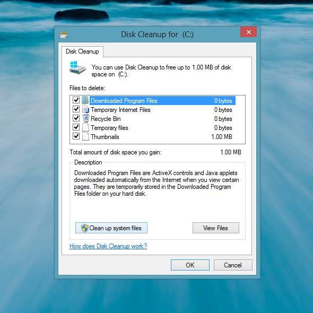Click the shield icon on Clean up system files
This screenshot has width=313, height=313.
tap(85, 228)
